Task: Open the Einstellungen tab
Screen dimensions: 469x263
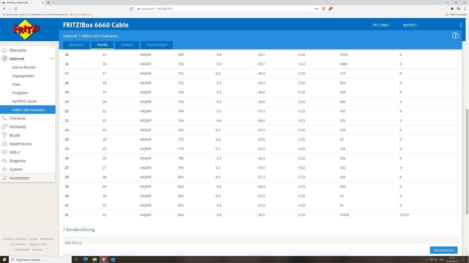Action: click(157, 45)
